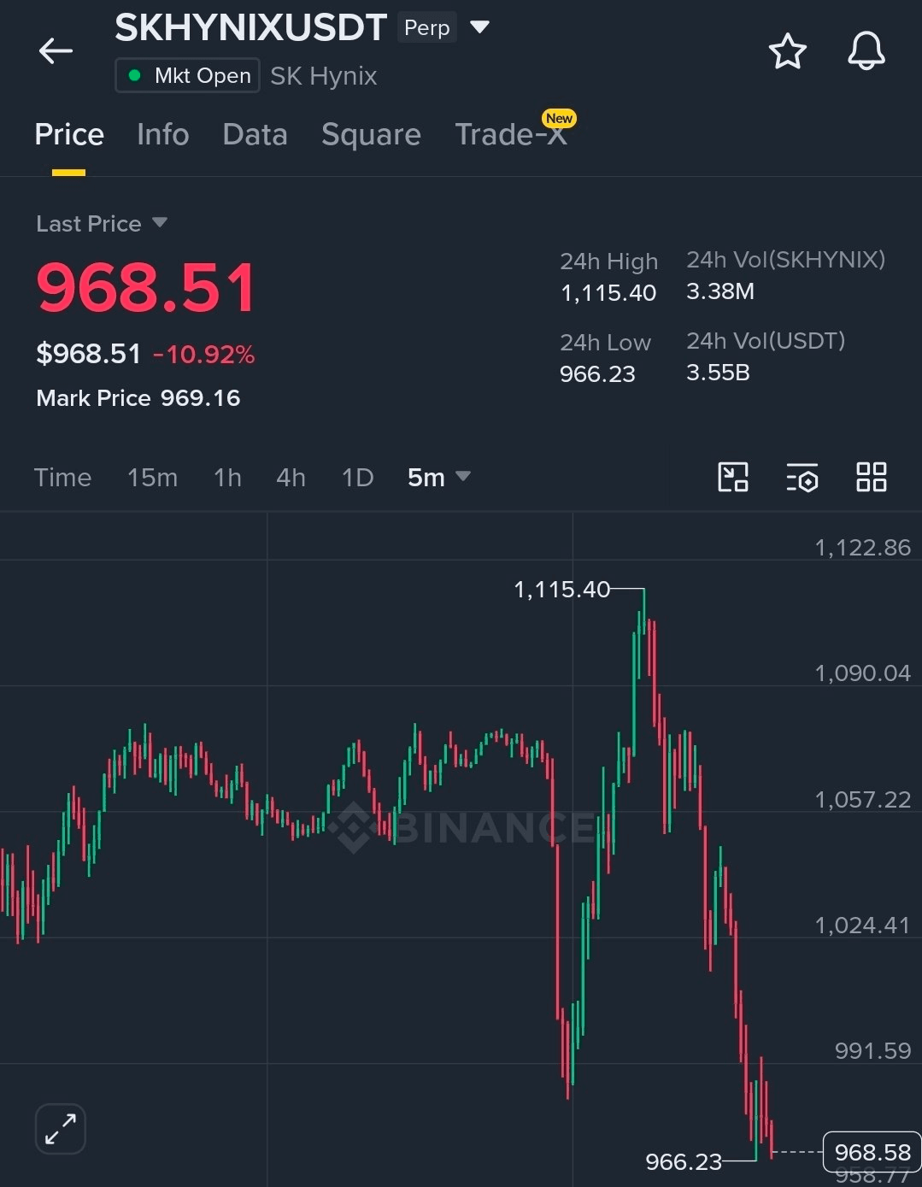Open the drawing tools chart icon
Image resolution: width=922 pixels, height=1187 pixels.
point(733,477)
